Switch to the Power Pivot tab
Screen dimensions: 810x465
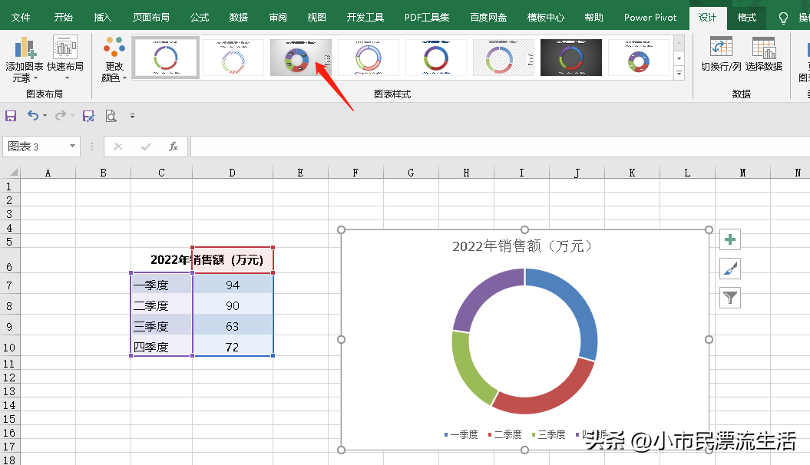[650, 18]
